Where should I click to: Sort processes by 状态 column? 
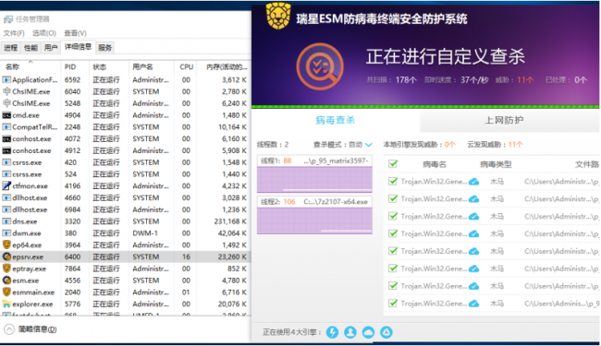pyautogui.click(x=109, y=66)
